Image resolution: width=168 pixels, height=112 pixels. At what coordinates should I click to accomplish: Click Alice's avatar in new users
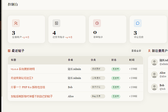[154, 74]
